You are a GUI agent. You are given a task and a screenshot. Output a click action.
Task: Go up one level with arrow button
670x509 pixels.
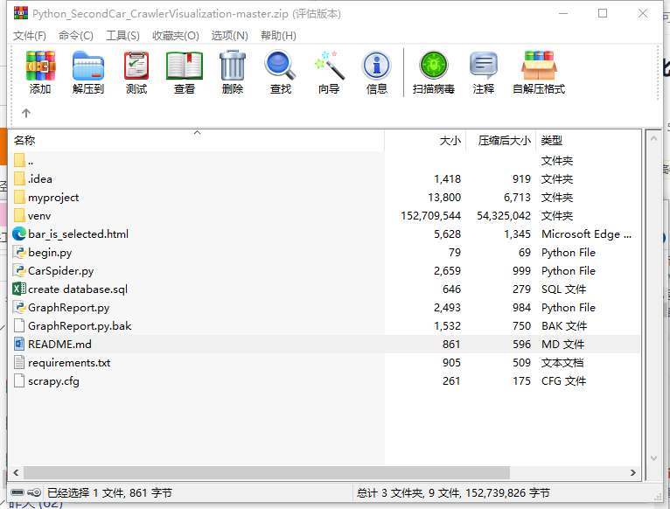[x=26, y=113]
